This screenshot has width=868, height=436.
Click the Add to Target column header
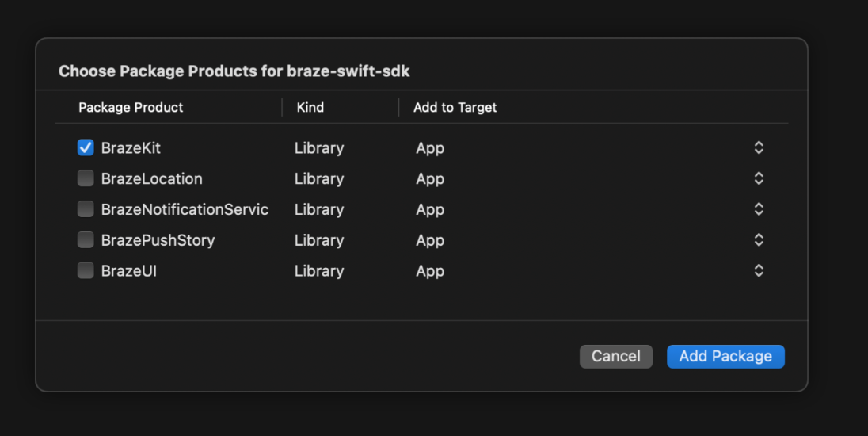pyautogui.click(x=455, y=108)
